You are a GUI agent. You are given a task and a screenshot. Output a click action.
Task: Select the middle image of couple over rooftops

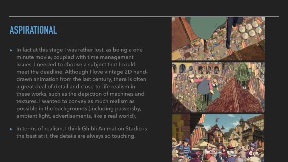pyautogui.click(x=218, y=87)
